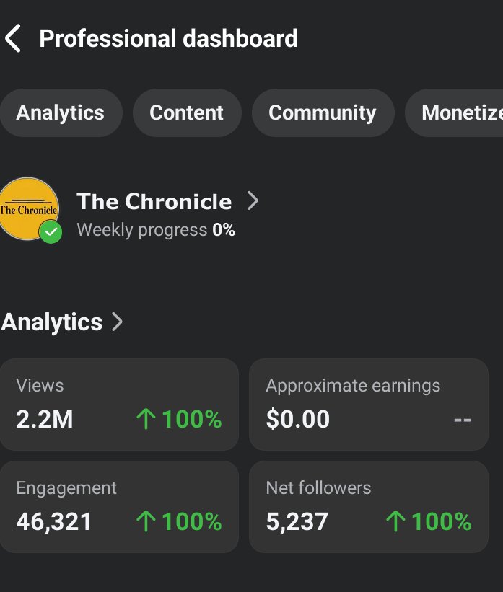Tap the Engagement green up arrow icon
The image size is (503, 592).
click(x=146, y=521)
